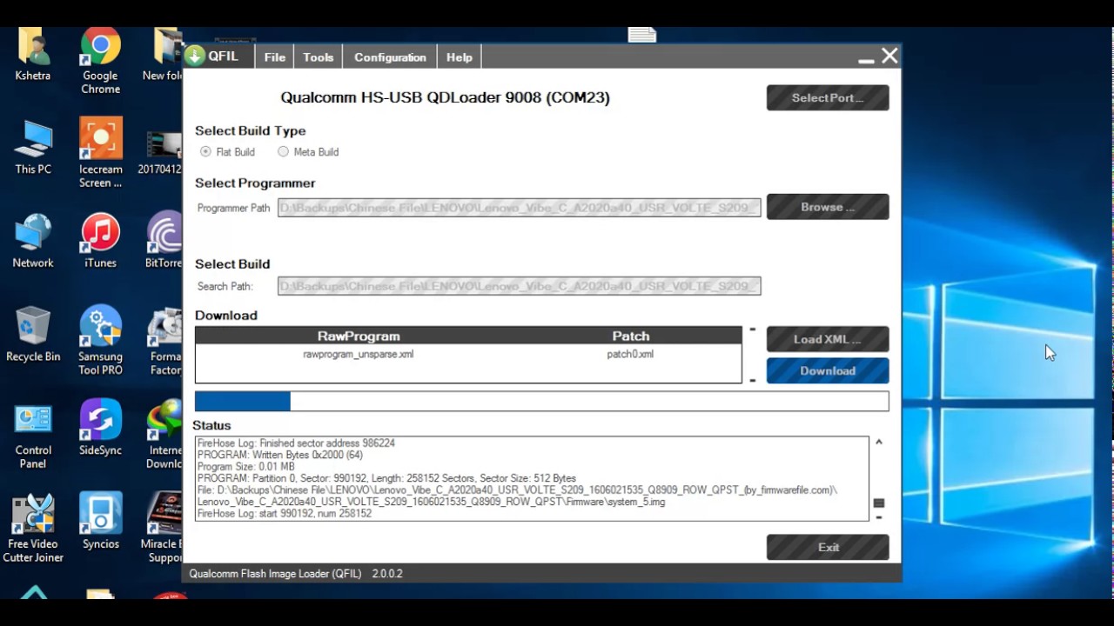Close the QFIL window
The image size is (1114, 626).
coord(889,56)
